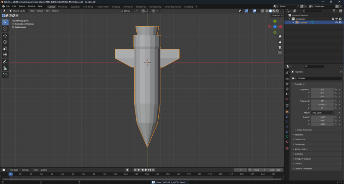Open the Render menu
344x184 pixels.
pos(22,6)
